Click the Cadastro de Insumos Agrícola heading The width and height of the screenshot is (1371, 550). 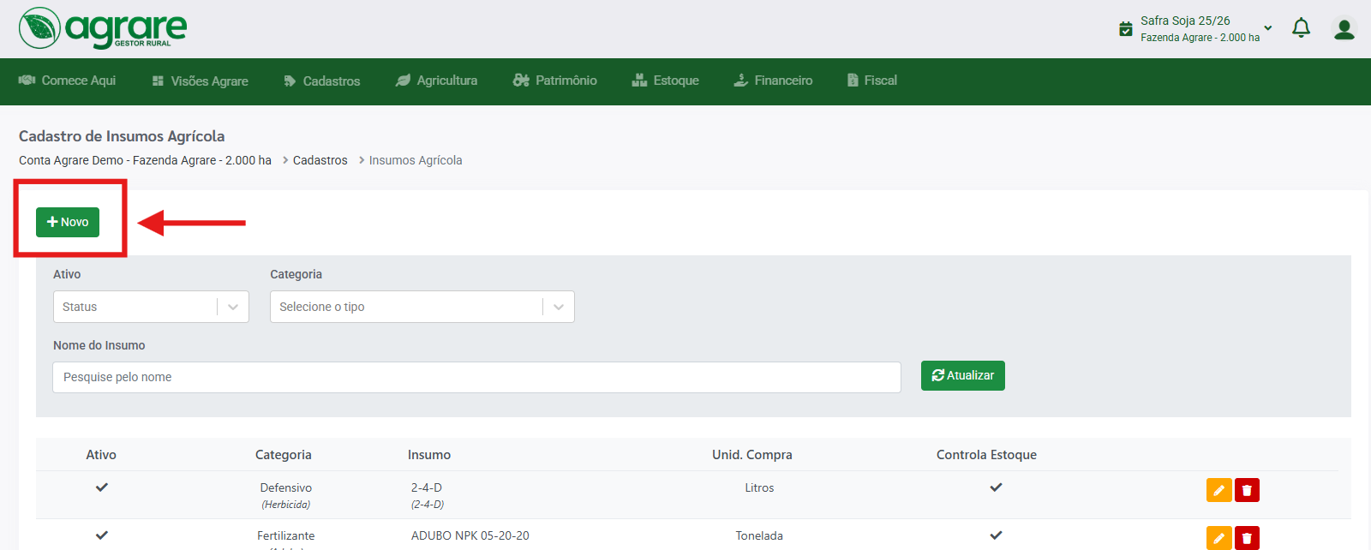pos(122,136)
